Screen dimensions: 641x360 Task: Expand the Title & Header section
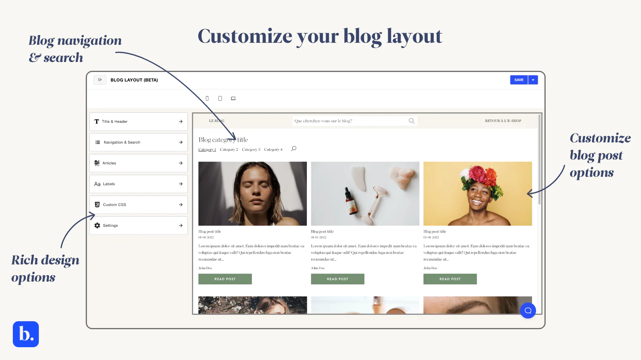(139, 122)
